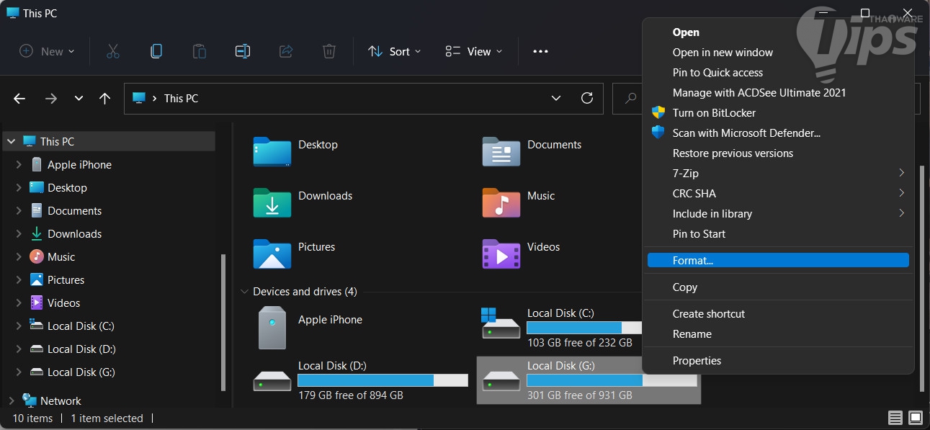Collapse the Devices and drives group
This screenshot has height=430, width=930.
(x=243, y=292)
